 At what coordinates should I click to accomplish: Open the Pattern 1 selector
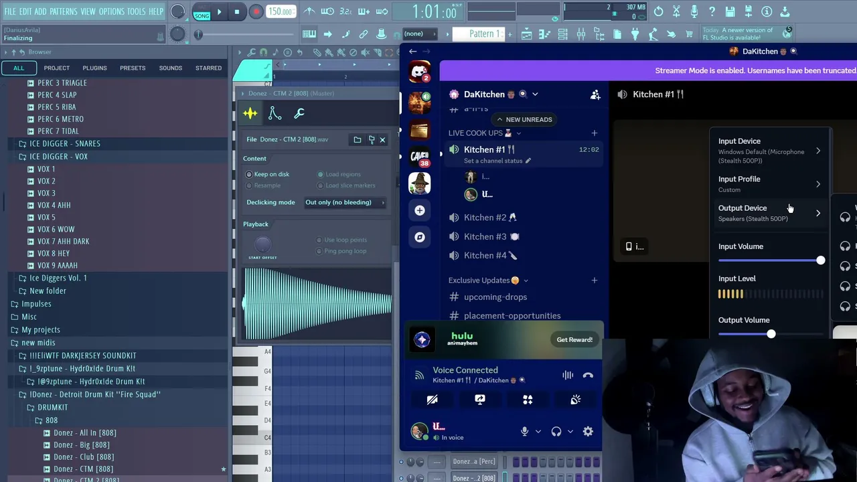coord(478,34)
